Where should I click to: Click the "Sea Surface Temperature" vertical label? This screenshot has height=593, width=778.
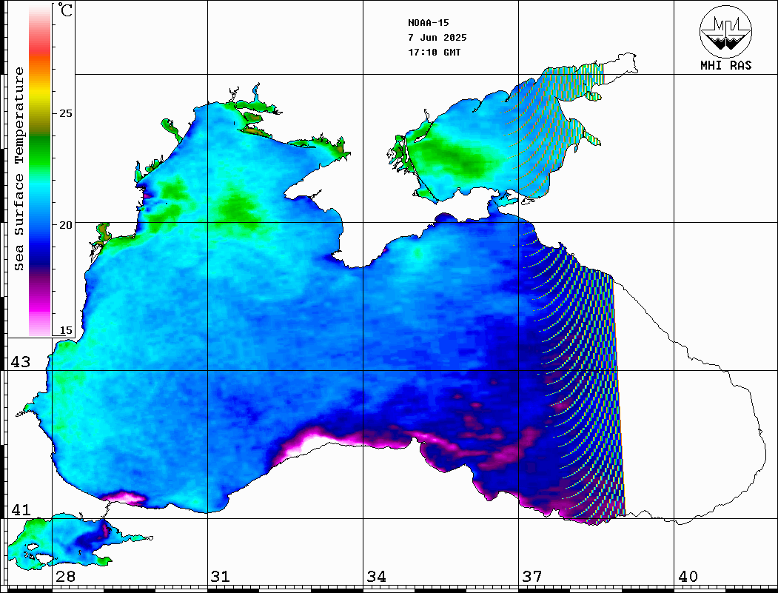pos(19,169)
